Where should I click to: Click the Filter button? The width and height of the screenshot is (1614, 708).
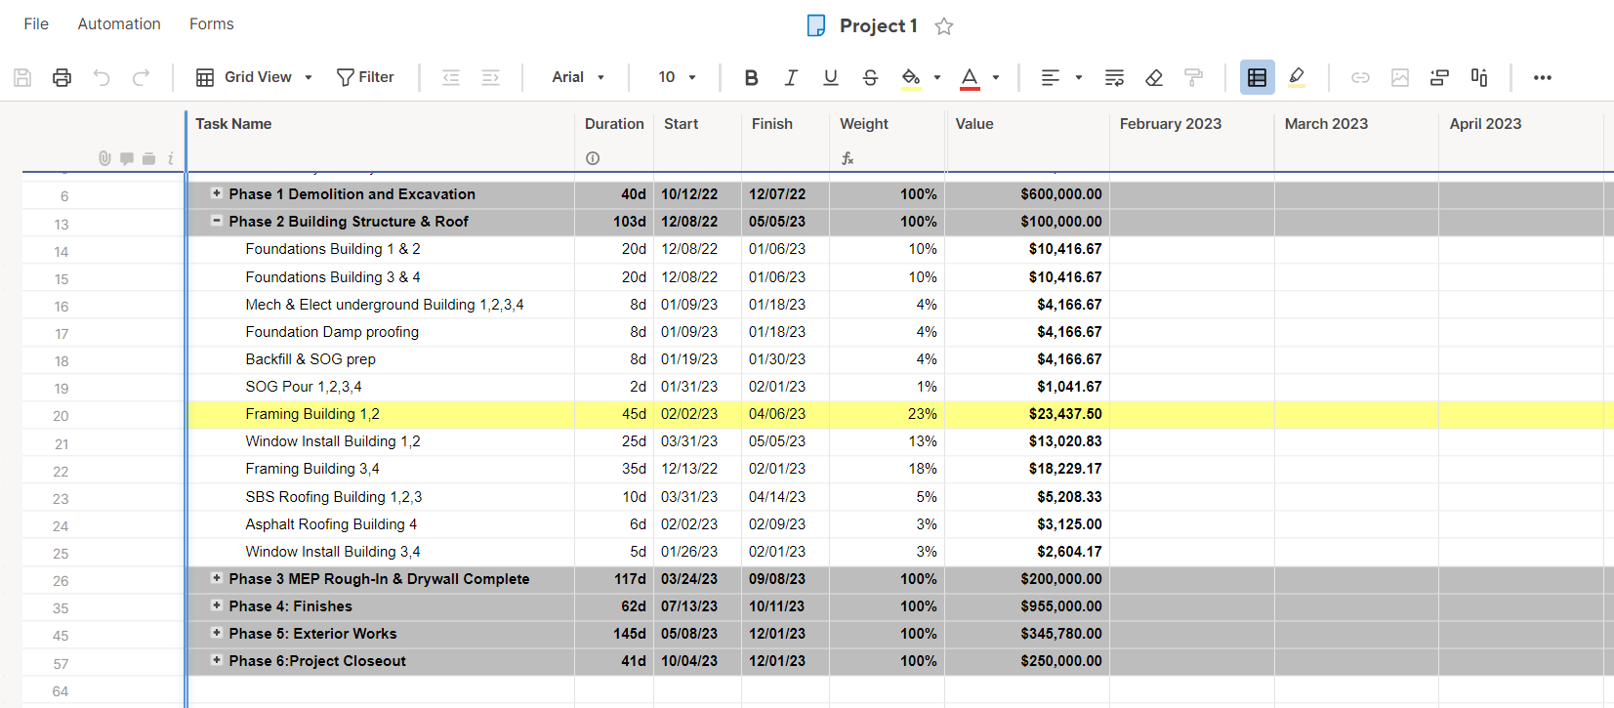point(365,77)
